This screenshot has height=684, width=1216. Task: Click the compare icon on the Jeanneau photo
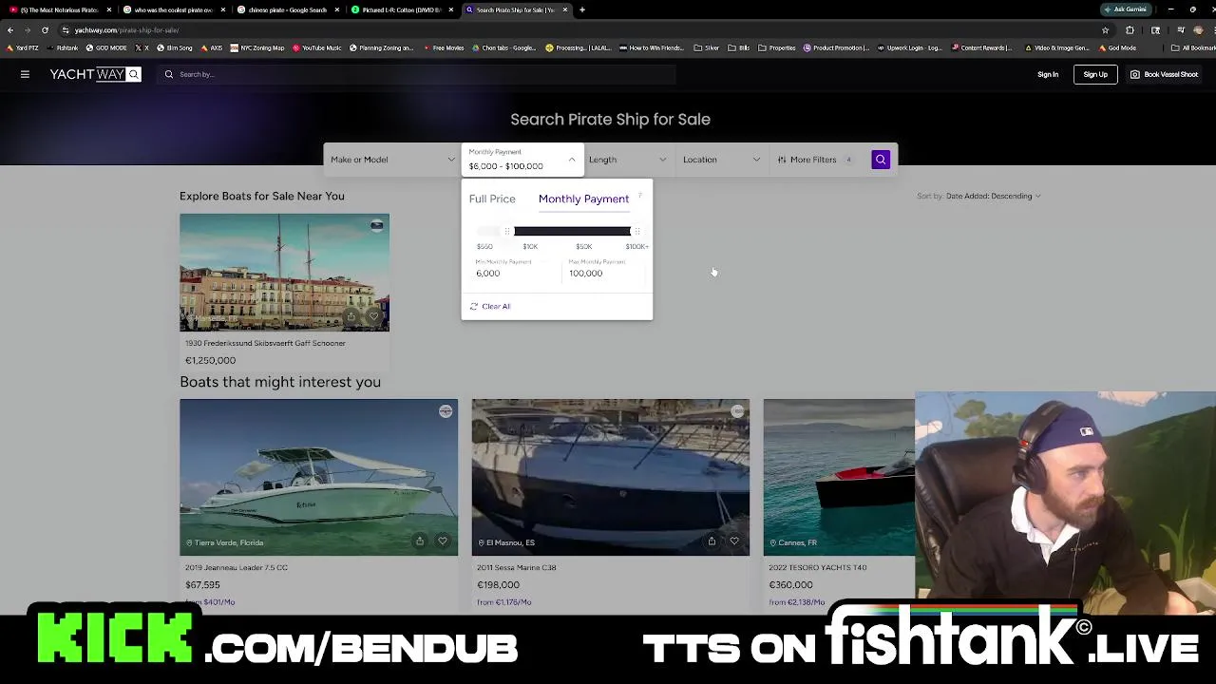click(446, 411)
